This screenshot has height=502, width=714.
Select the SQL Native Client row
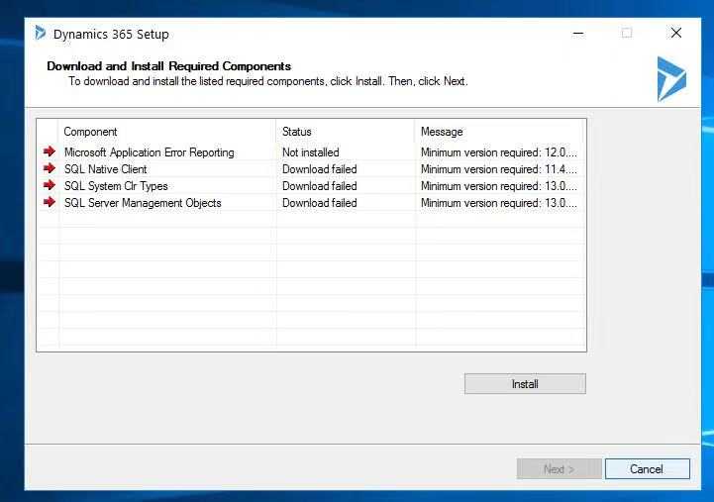point(311,169)
